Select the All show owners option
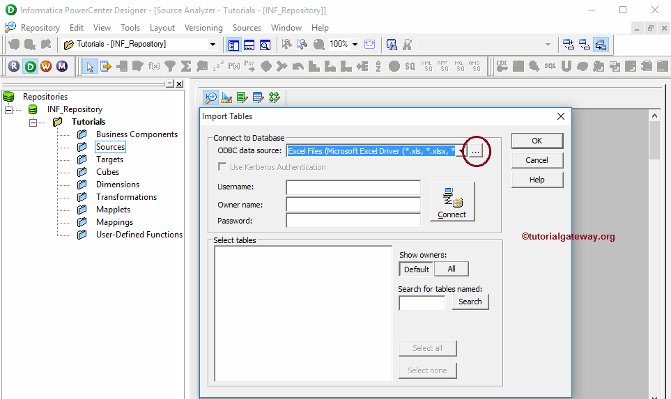The image size is (671, 399). click(x=452, y=269)
